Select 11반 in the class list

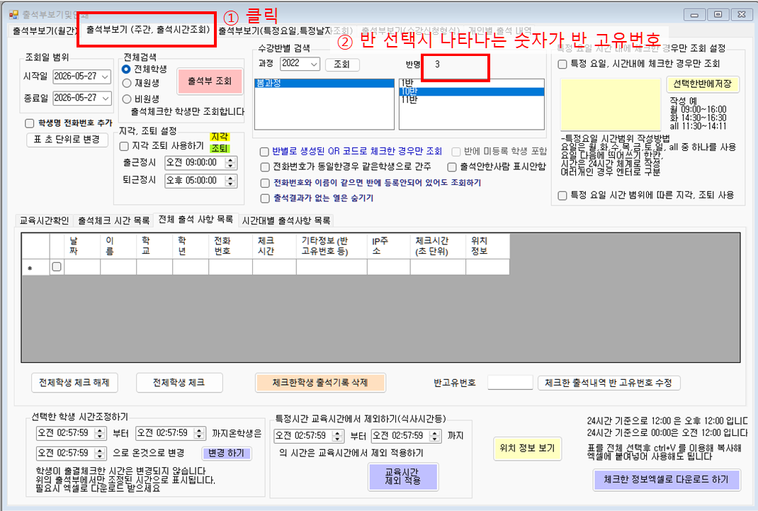click(x=471, y=100)
